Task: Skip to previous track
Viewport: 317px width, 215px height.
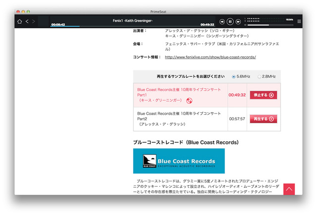Action: [222, 22]
